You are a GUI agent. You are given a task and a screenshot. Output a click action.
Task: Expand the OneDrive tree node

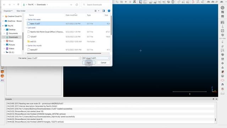pyautogui.click(x=3, y=21)
